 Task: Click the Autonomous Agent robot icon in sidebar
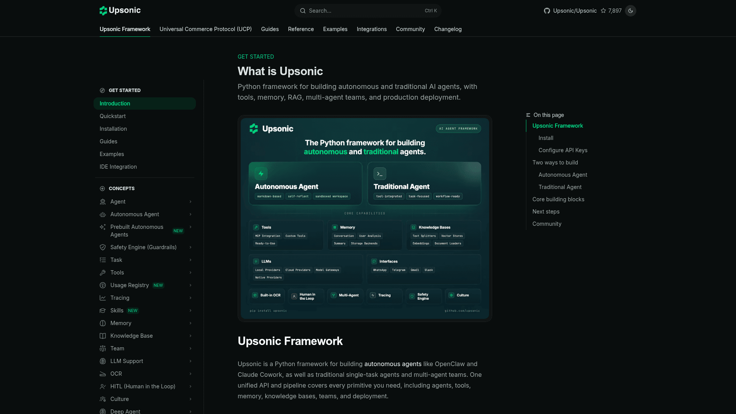[103, 214]
